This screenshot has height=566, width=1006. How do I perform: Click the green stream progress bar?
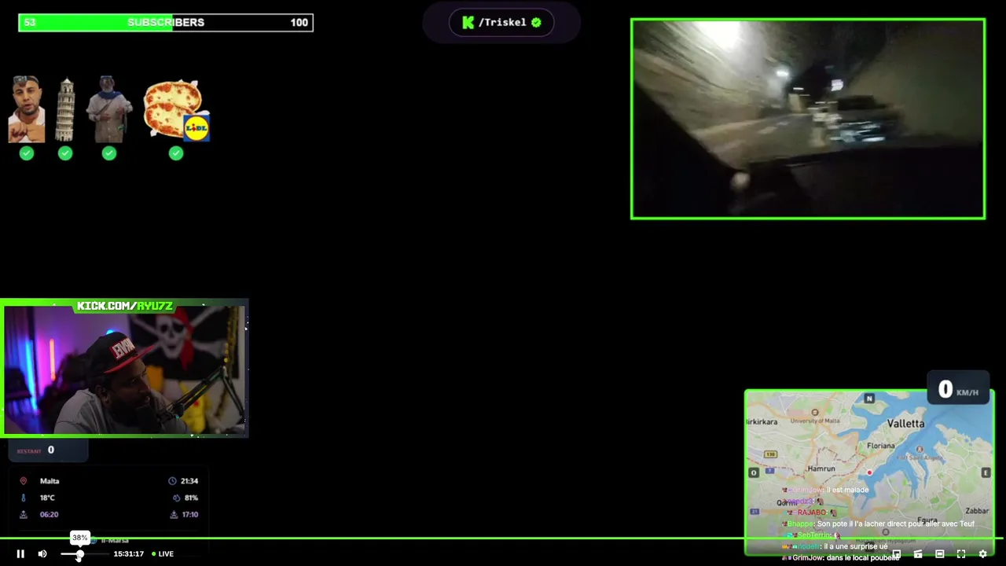pyautogui.click(x=503, y=538)
